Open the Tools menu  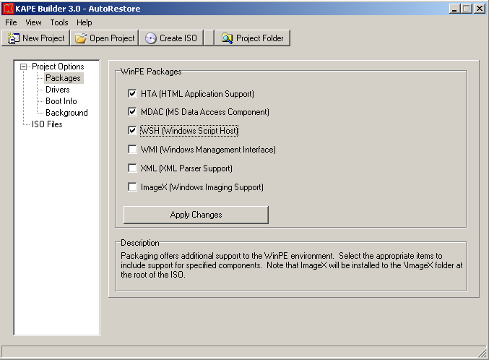[x=59, y=22]
